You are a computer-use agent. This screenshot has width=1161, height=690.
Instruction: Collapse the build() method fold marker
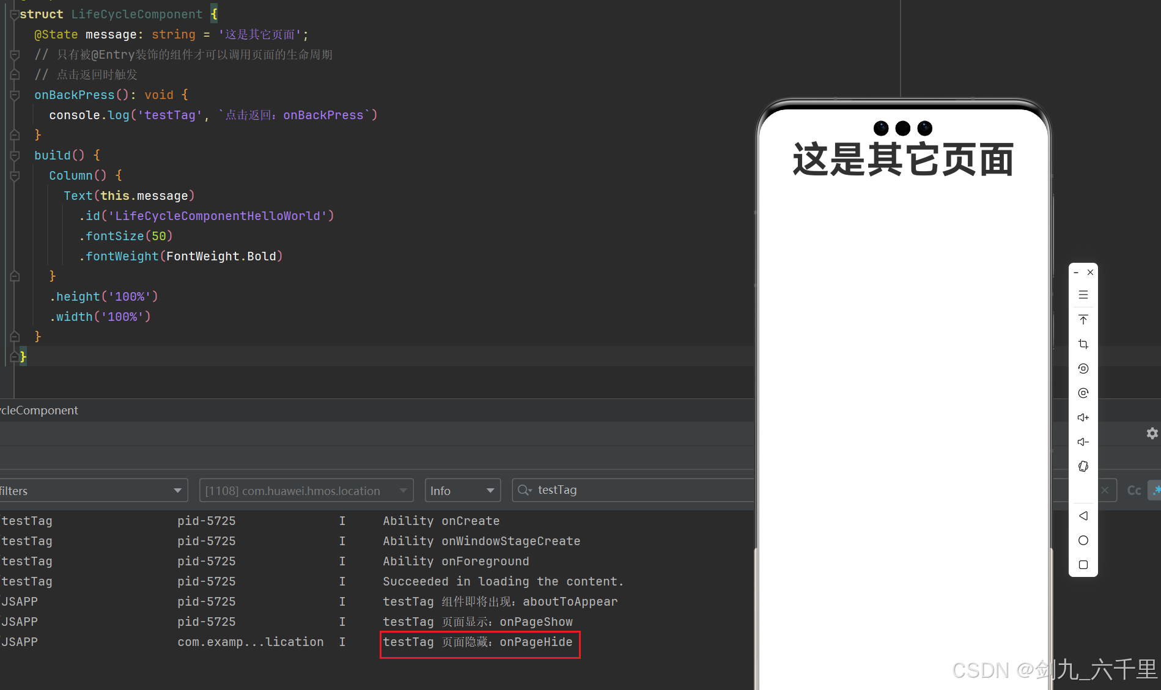15,156
